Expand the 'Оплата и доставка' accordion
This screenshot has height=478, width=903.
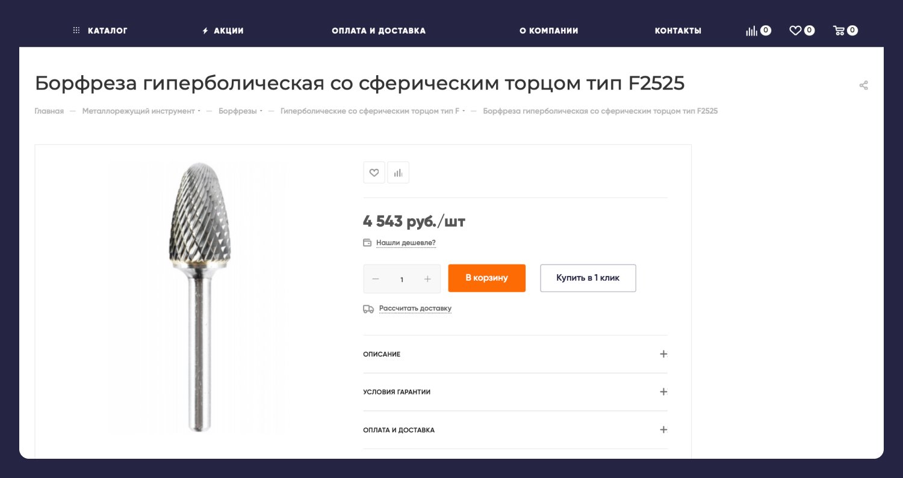[x=663, y=430]
